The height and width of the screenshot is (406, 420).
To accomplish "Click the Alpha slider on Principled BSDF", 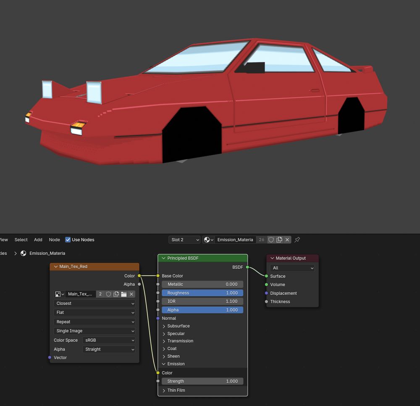I will [x=202, y=310].
